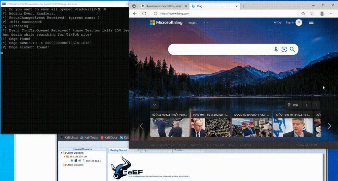Open Privacy and Cookies footer link
The width and height of the screenshot is (338, 181).
tap(162, 145)
